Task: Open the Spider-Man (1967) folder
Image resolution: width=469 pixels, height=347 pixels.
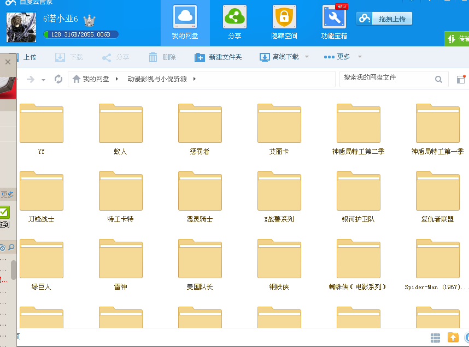Action: [x=438, y=265]
